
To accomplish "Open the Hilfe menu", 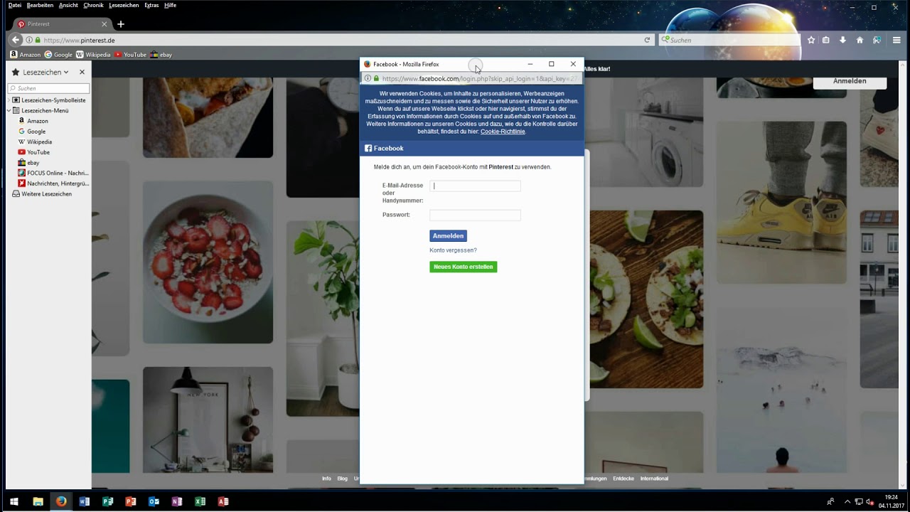I will [x=170, y=5].
